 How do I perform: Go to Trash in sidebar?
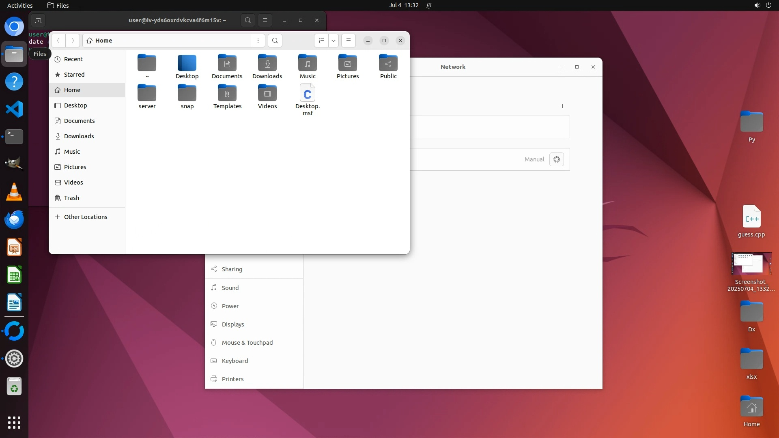[71, 198]
